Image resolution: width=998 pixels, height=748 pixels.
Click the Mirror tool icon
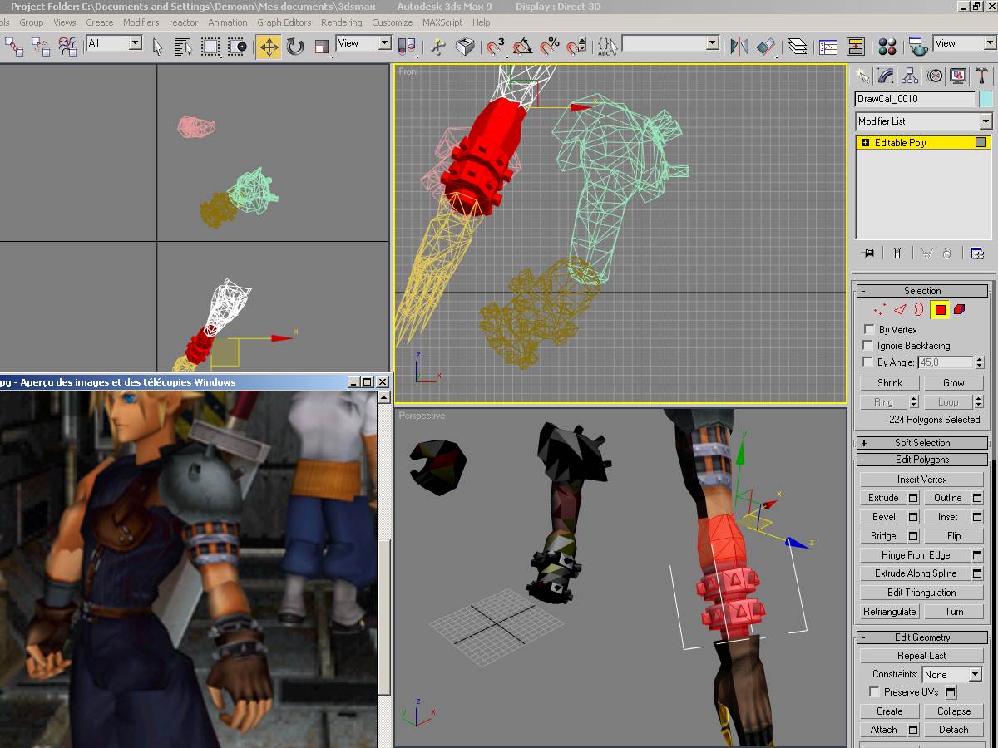pyautogui.click(x=739, y=47)
